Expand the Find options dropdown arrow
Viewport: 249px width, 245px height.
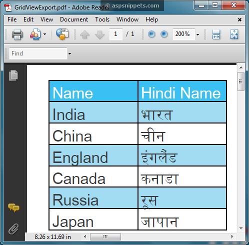click(69, 53)
